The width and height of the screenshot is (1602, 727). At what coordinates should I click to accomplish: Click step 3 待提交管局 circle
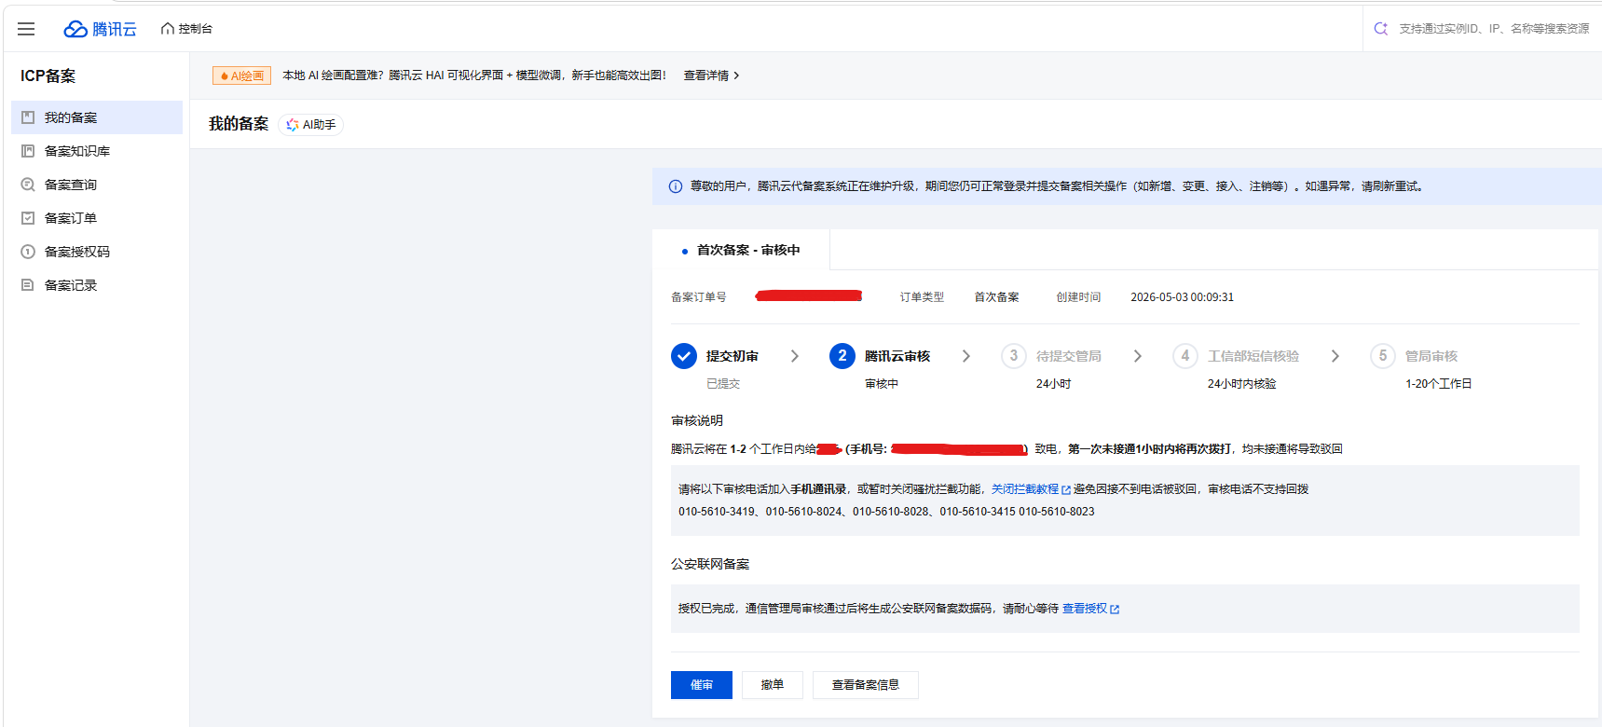click(1014, 356)
